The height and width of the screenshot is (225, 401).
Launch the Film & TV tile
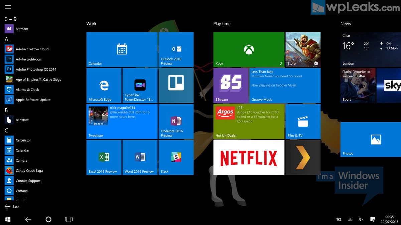click(x=303, y=122)
